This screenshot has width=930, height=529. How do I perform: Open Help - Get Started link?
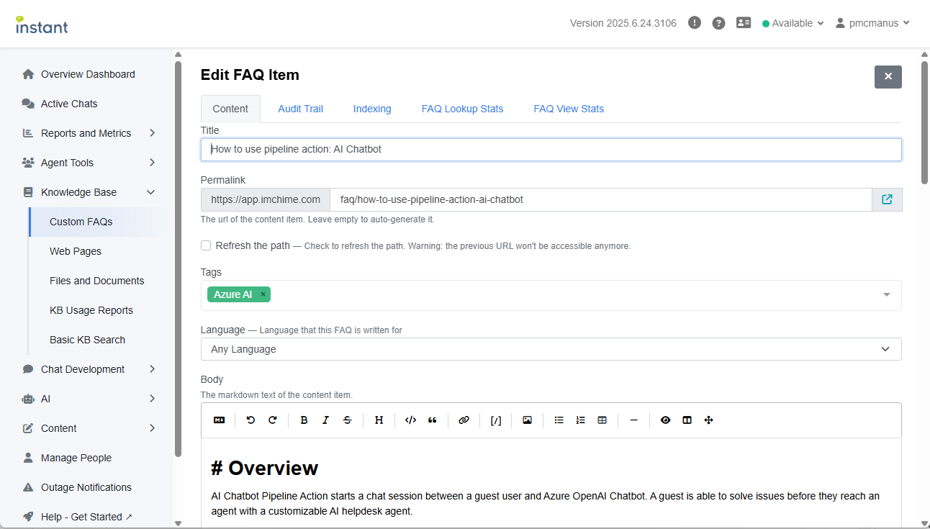pyautogui.click(x=86, y=517)
